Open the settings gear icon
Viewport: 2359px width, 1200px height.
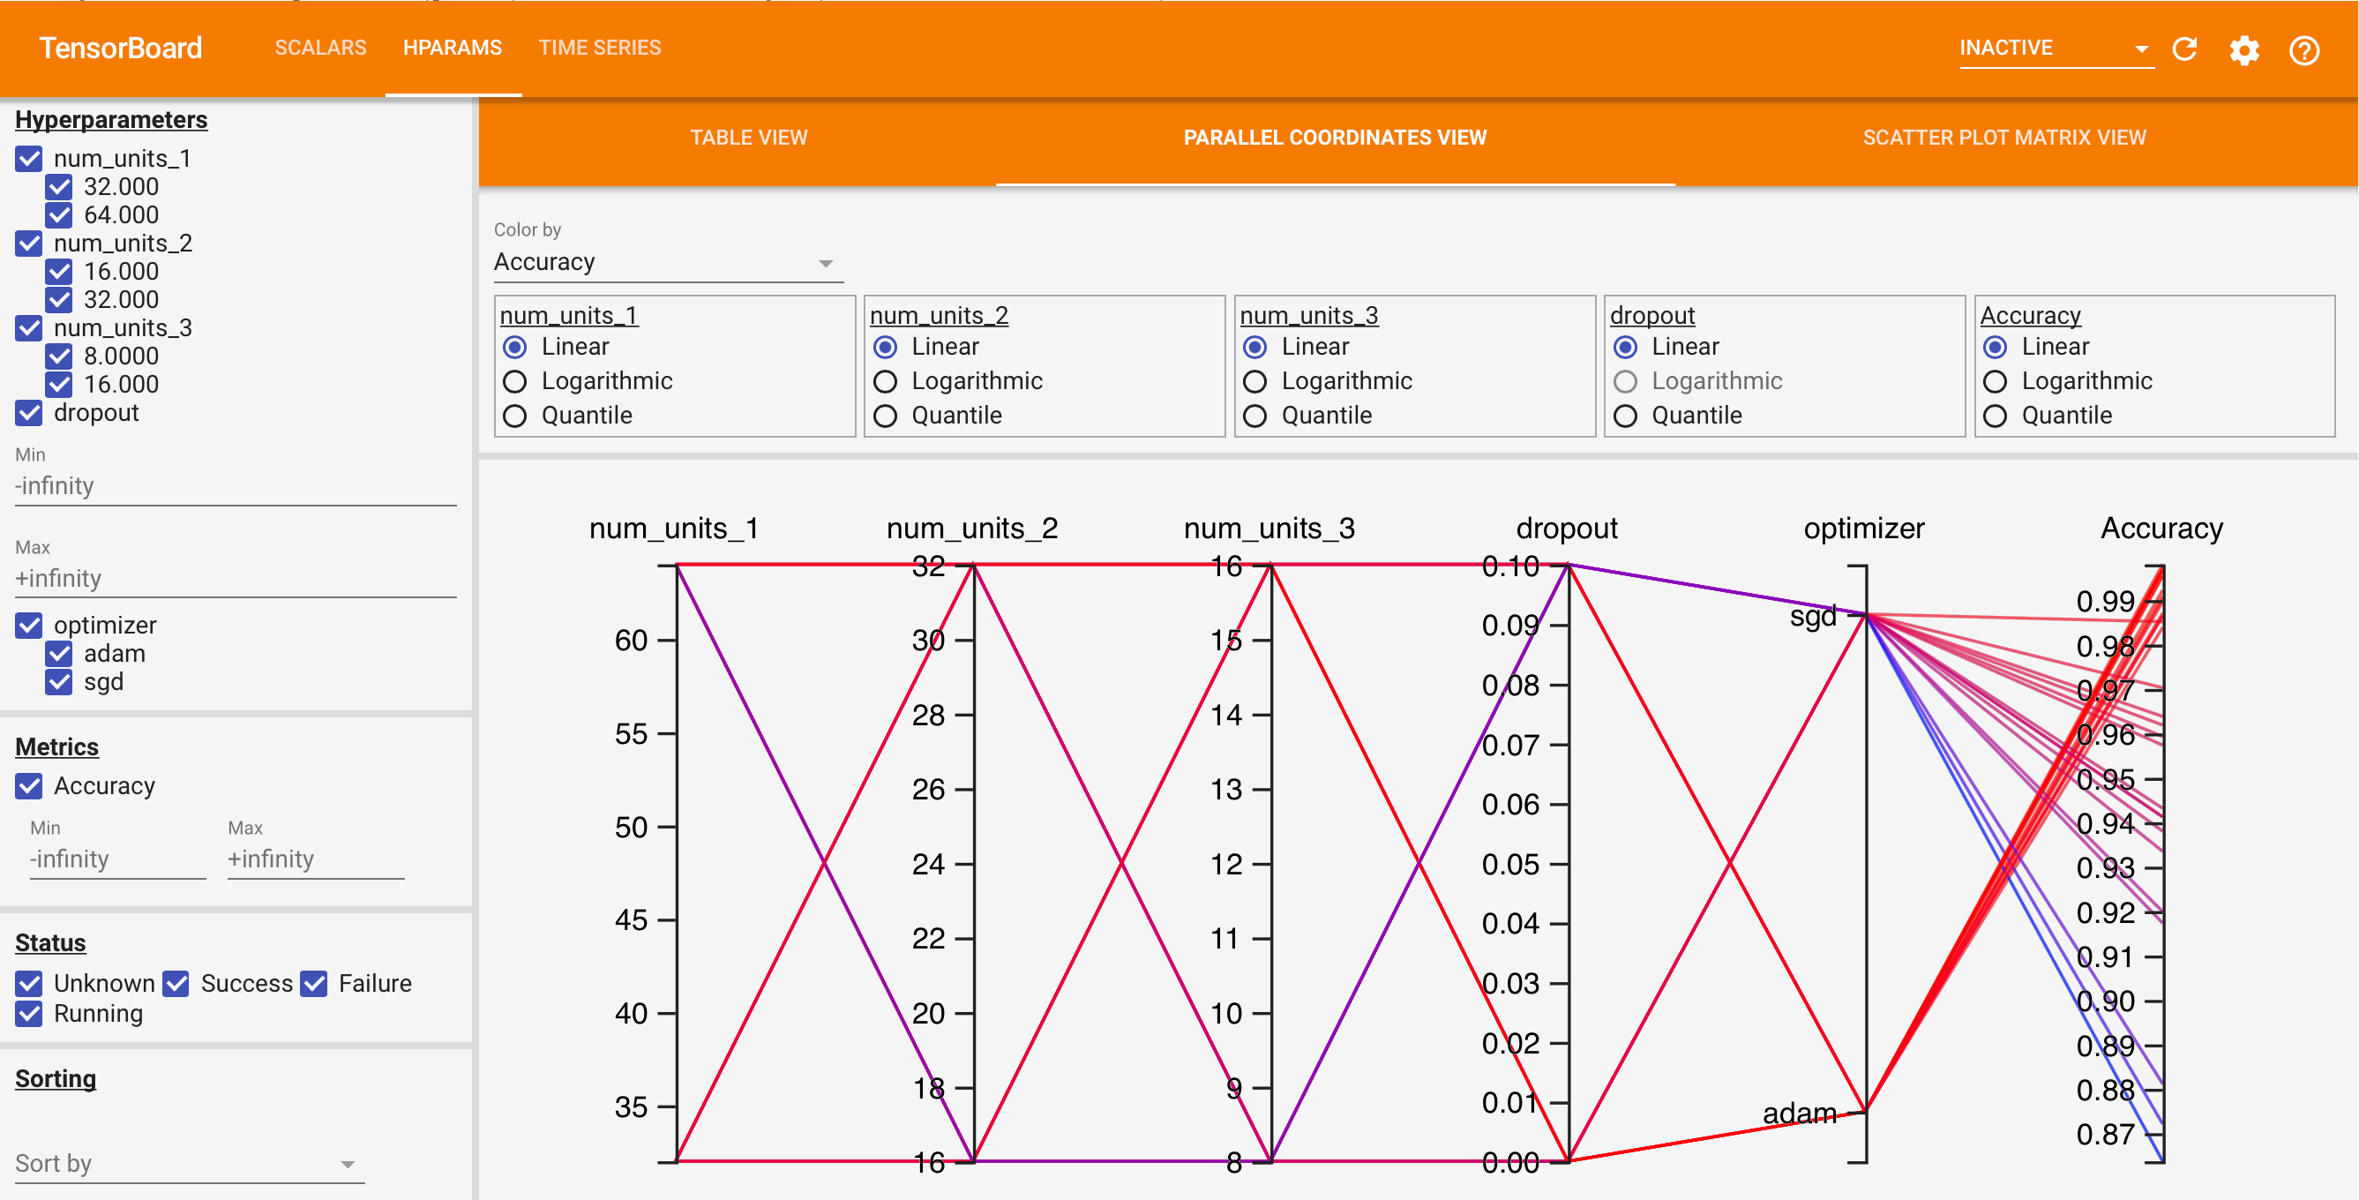2243,49
